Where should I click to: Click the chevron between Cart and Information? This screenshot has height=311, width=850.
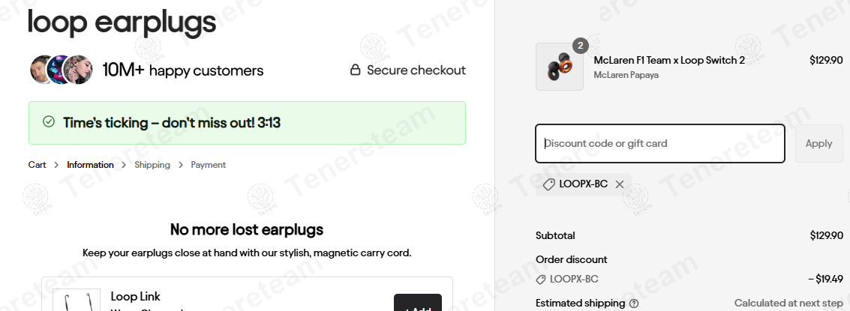[56, 165]
